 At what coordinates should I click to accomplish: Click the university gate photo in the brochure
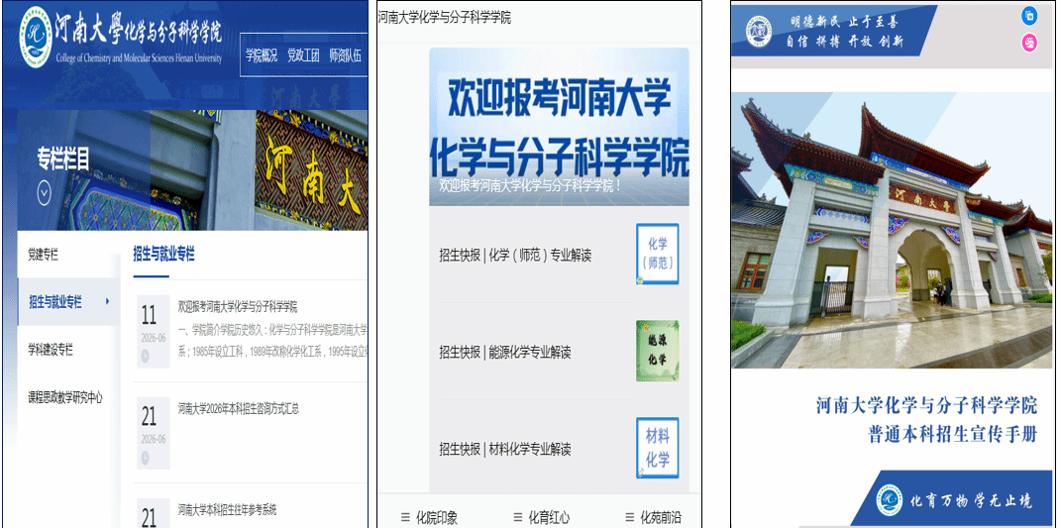coord(893,230)
